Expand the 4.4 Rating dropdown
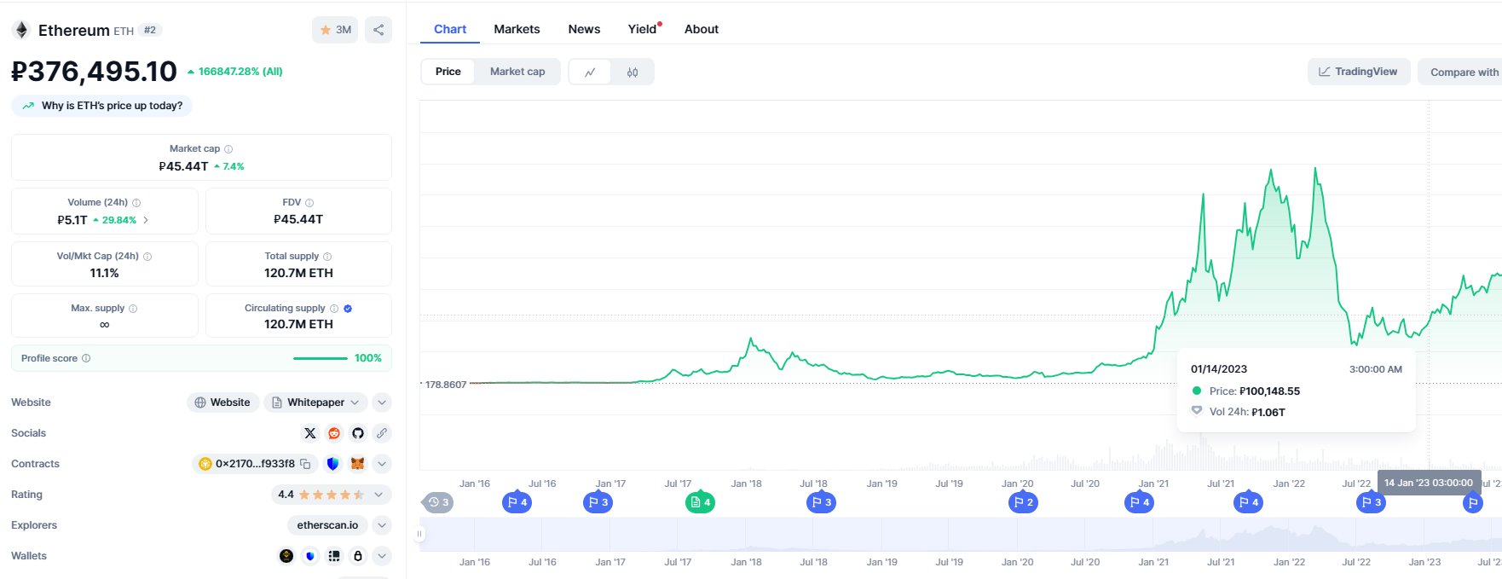Screen dimensions: 1502x579 coord(332,495)
